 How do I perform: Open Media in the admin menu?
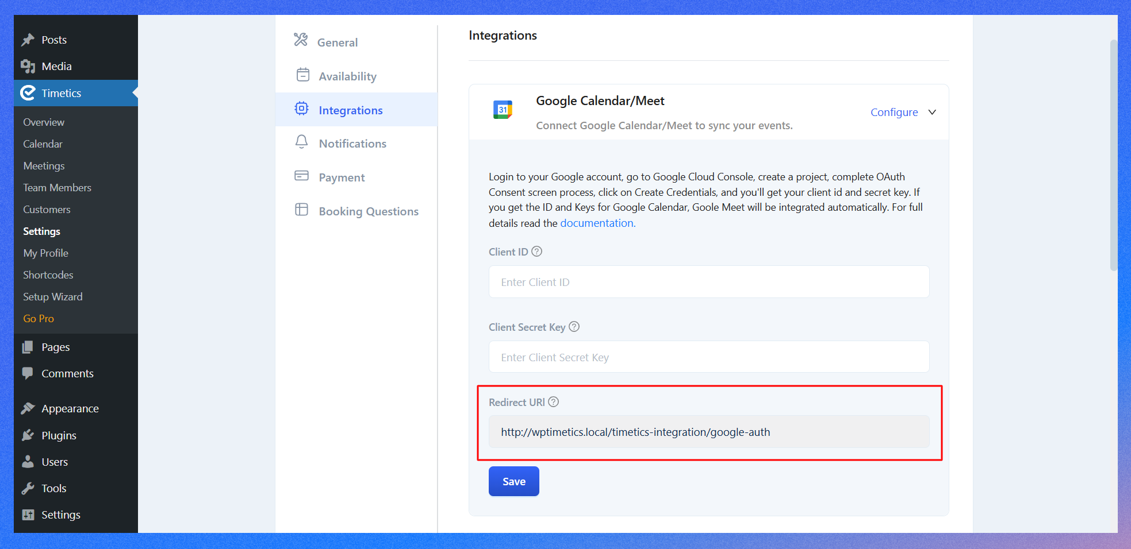tap(76, 66)
